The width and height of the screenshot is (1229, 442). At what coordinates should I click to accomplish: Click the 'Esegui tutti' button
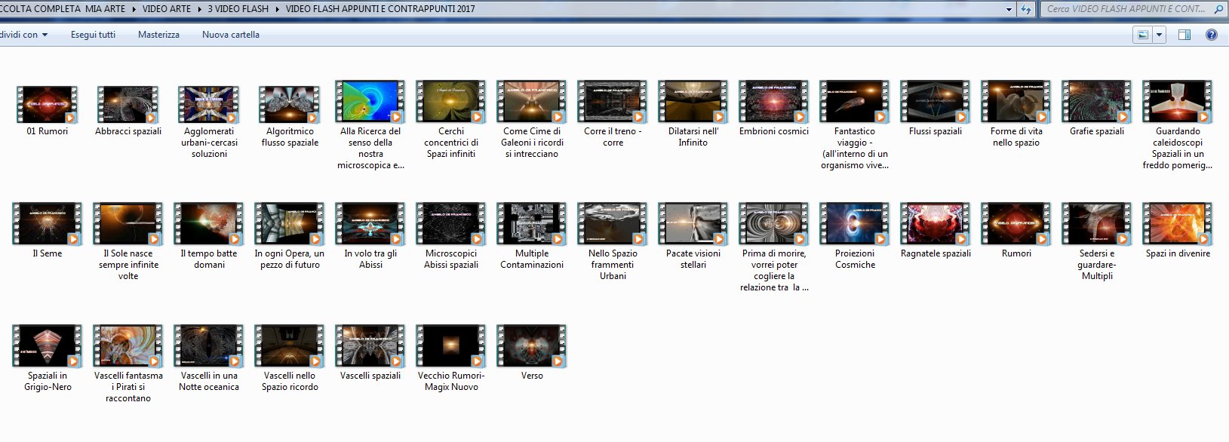point(93,35)
